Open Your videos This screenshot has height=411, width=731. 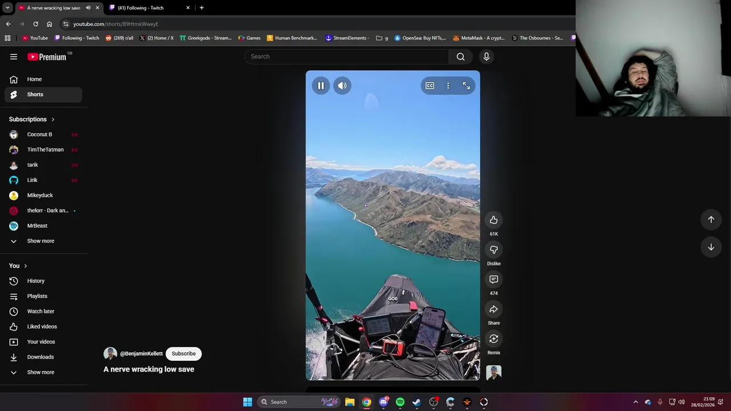pyautogui.click(x=43, y=342)
